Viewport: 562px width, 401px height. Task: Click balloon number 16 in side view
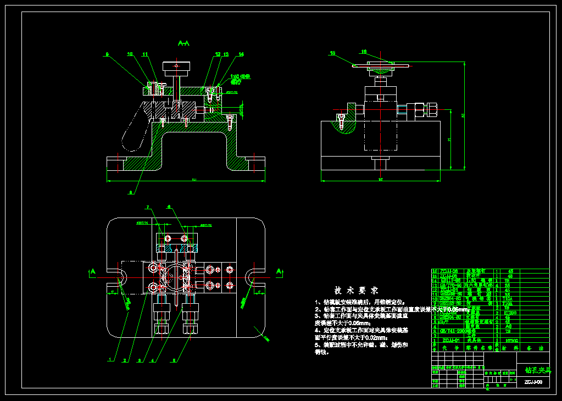tap(364, 52)
